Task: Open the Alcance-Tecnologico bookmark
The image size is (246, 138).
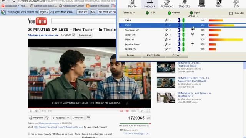Action: pyautogui.click(x=98, y=6)
